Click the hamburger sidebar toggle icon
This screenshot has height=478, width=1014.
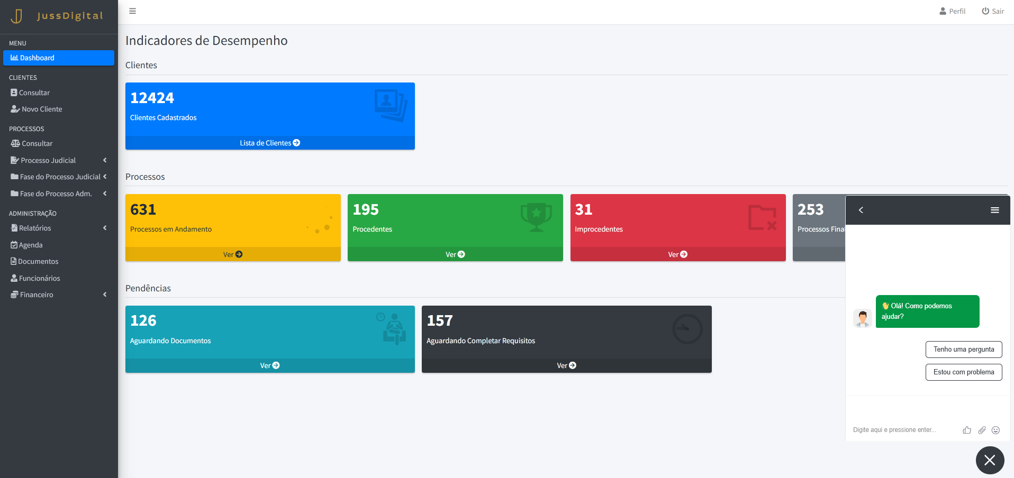pyautogui.click(x=132, y=11)
